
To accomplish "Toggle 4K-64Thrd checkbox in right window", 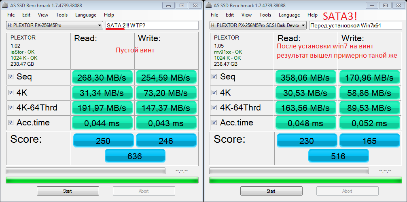I will [214, 108].
